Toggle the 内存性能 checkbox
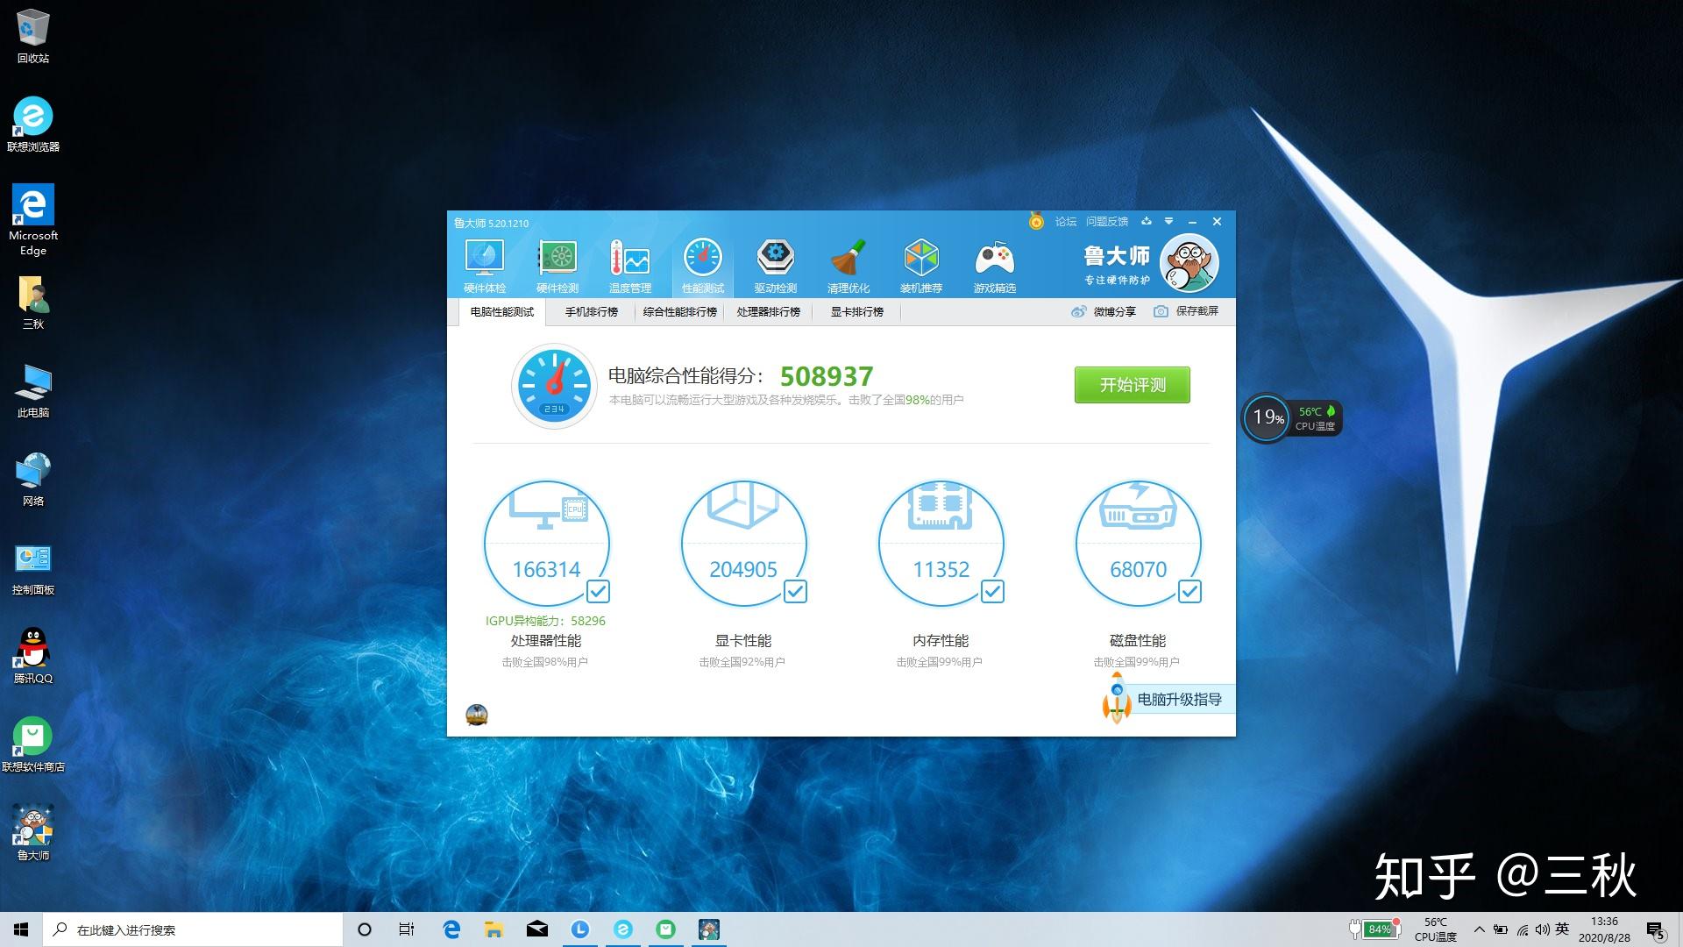The width and height of the screenshot is (1683, 947). pyautogui.click(x=992, y=592)
